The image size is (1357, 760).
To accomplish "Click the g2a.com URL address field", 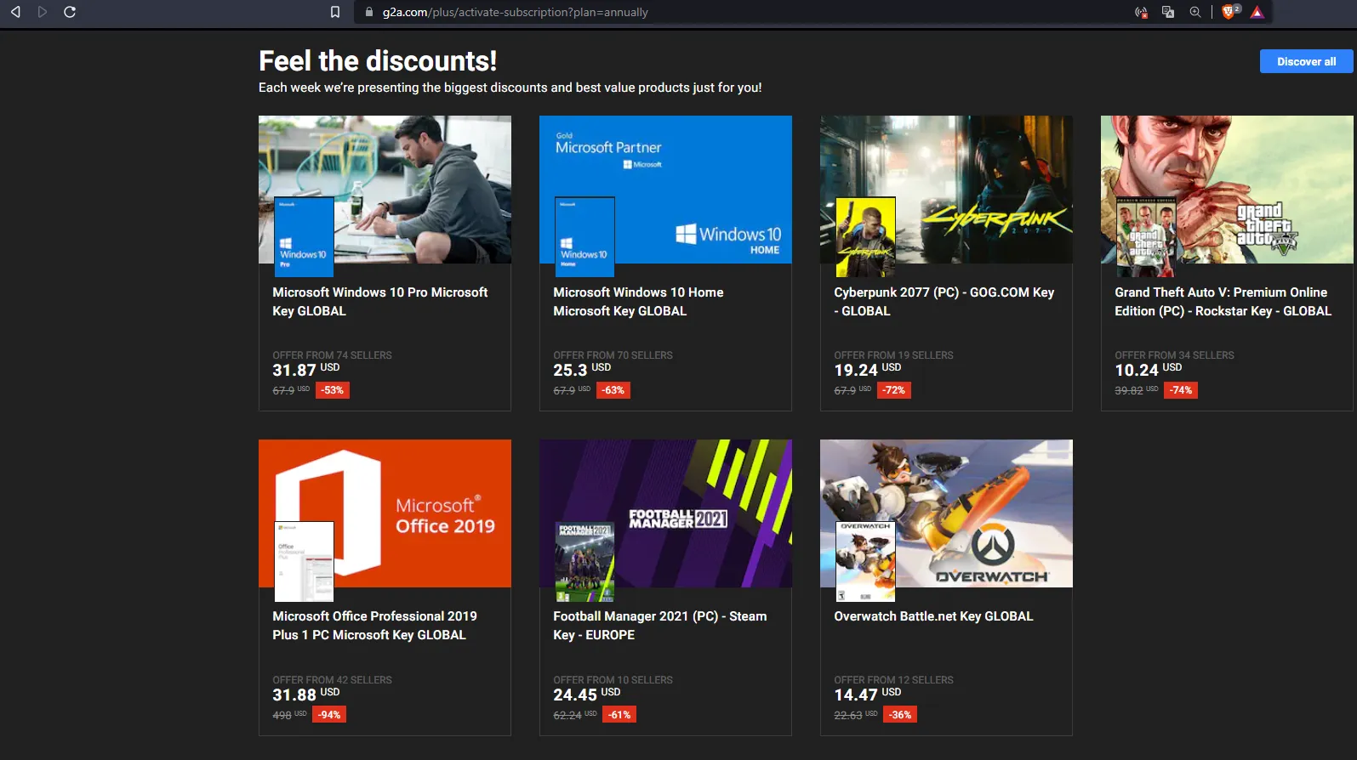I will [x=515, y=12].
